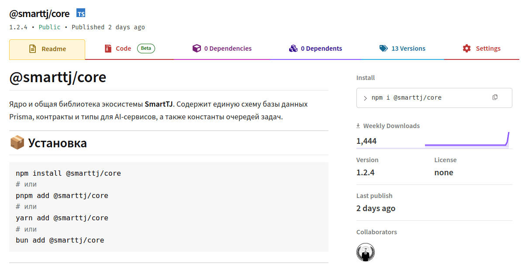Click the Weekly Downloads label
Screen dimensions: 532x264
pos(391,126)
